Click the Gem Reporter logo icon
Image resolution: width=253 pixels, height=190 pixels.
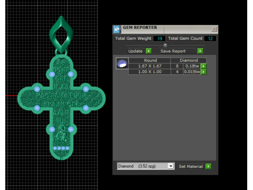[x=116, y=29]
